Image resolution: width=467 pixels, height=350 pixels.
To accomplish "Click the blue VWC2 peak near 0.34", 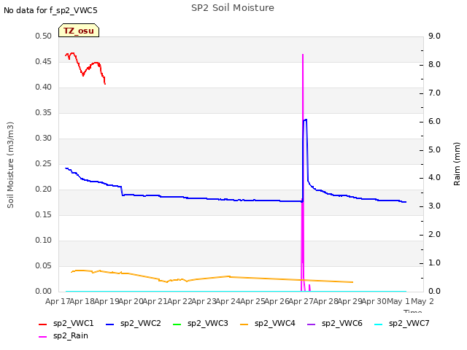I will point(305,120).
